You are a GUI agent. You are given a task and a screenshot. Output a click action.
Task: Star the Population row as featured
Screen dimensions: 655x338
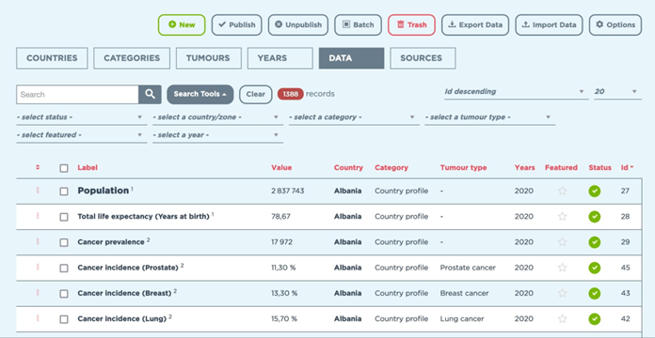[x=562, y=191]
